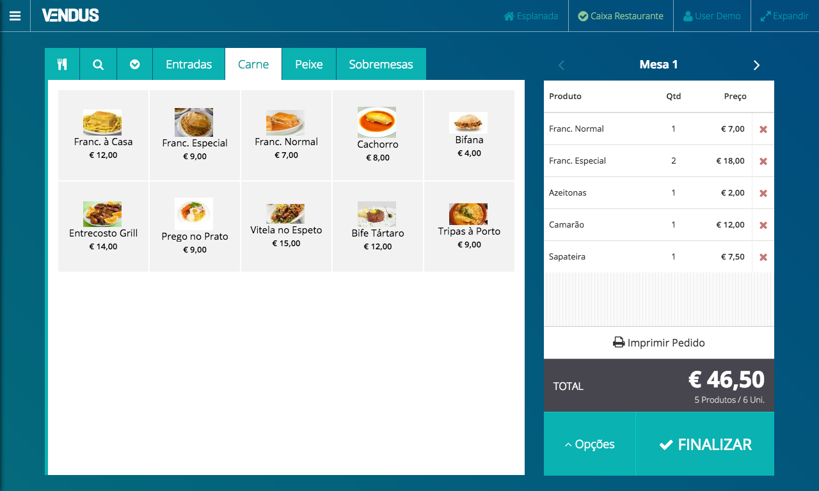Select the Carne tab
The image size is (819, 491).
253,64
